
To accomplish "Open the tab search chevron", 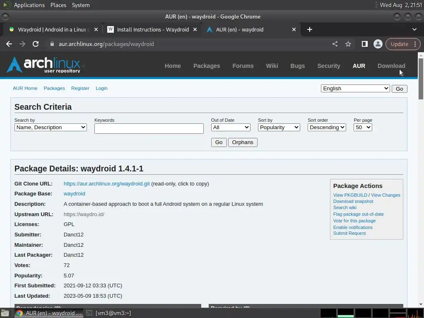I will click(414, 29).
